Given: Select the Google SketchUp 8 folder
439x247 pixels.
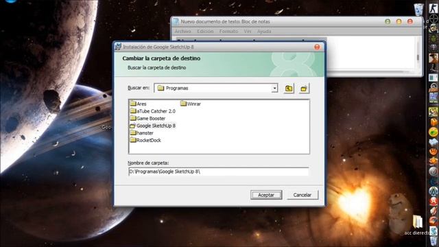Looking at the screenshot, I should (153, 126).
